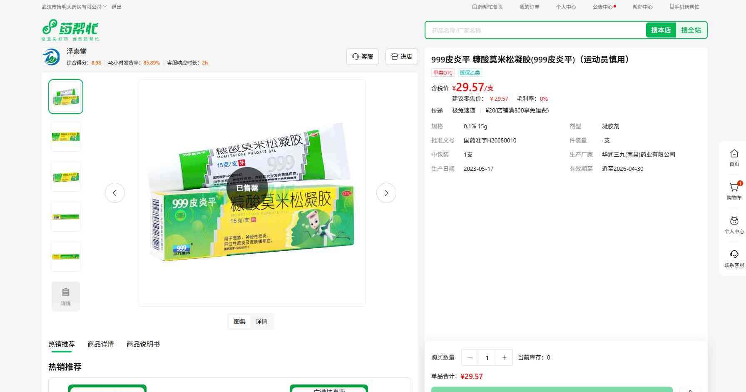Open the shopping cart sidebar icon

coord(734,188)
